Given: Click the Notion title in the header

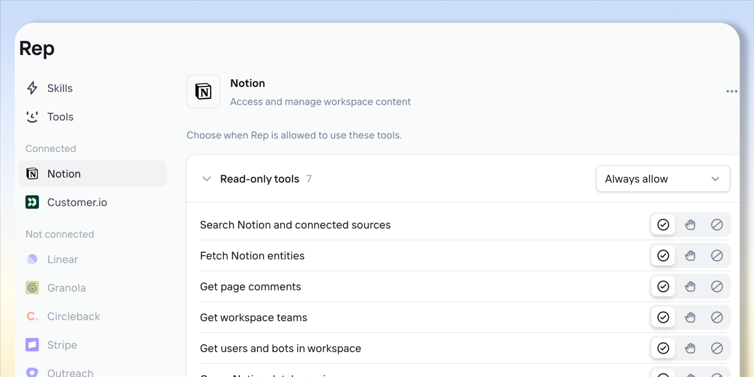Looking at the screenshot, I should coord(248,83).
